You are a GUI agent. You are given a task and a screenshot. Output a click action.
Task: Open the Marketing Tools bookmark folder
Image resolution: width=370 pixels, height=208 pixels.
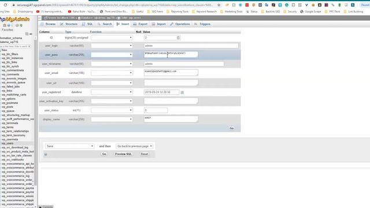tap(231, 12)
